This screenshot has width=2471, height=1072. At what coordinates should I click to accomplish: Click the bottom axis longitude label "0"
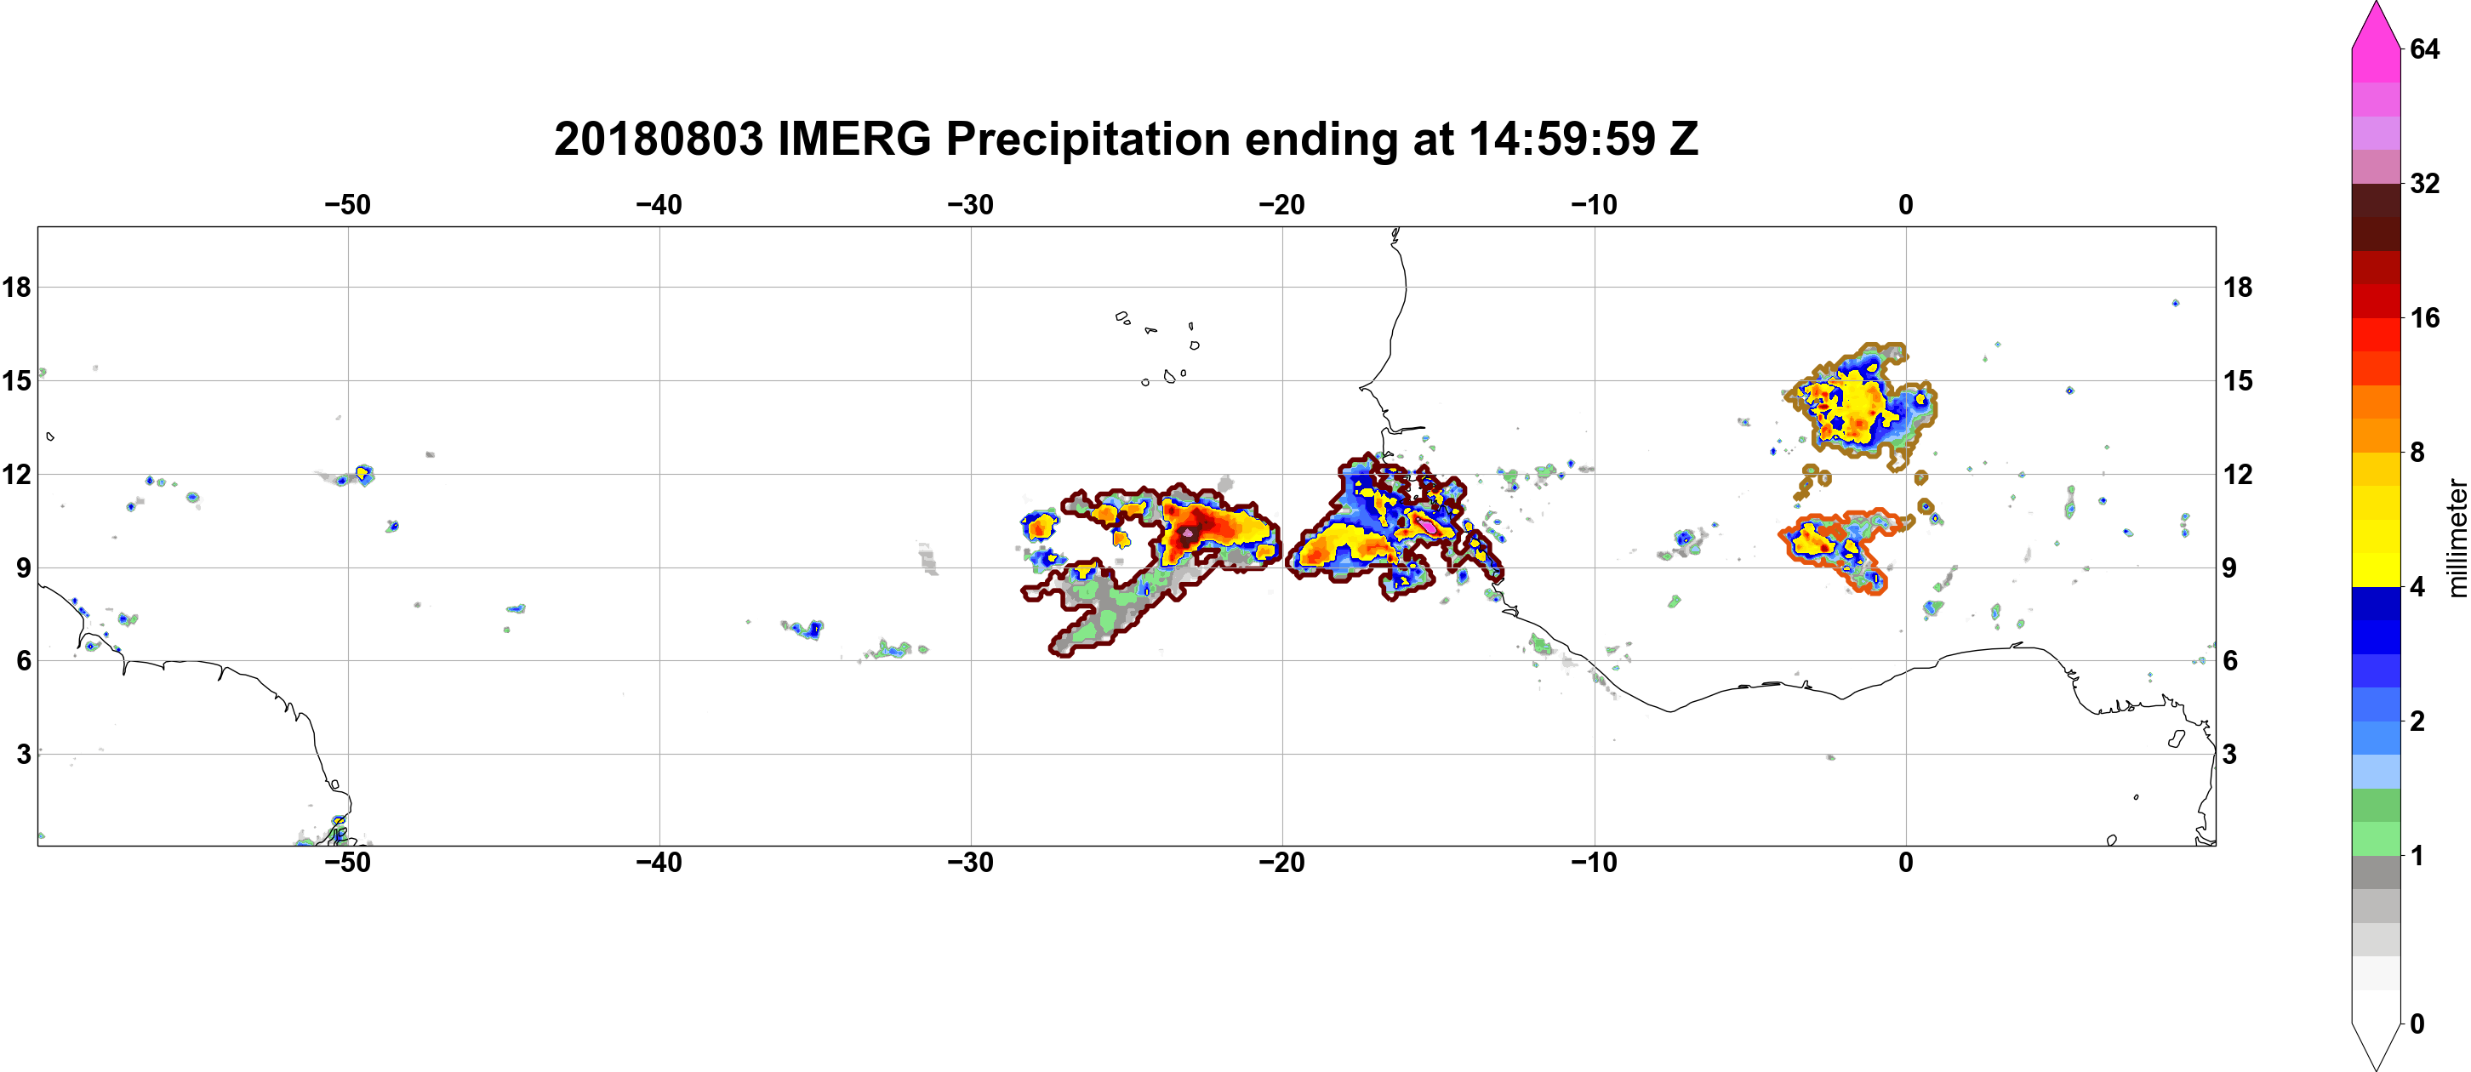pyautogui.click(x=1906, y=863)
